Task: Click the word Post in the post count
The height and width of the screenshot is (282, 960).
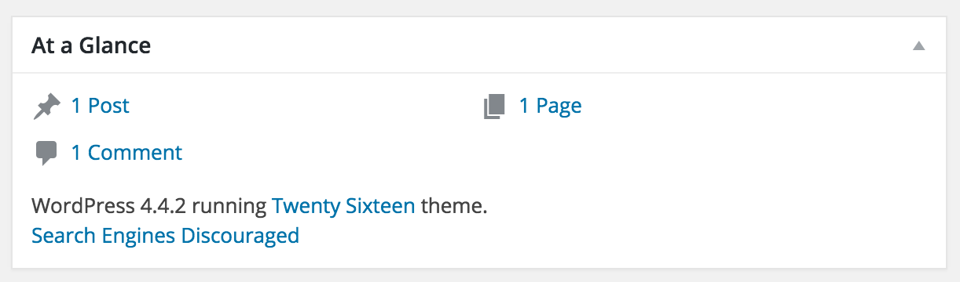Action: 108,106
